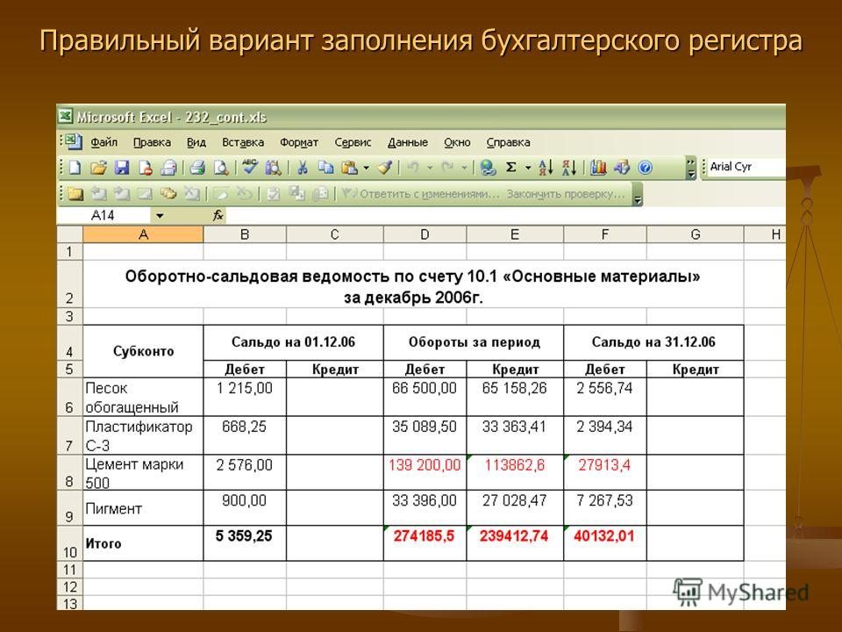The height and width of the screenshot is (632, 842).
Task: Run the ABC spelling check
Action: 249,167
